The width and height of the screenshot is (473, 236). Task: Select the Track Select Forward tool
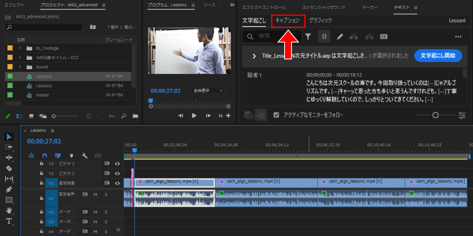pyautogui.click(x=9, y=147)
